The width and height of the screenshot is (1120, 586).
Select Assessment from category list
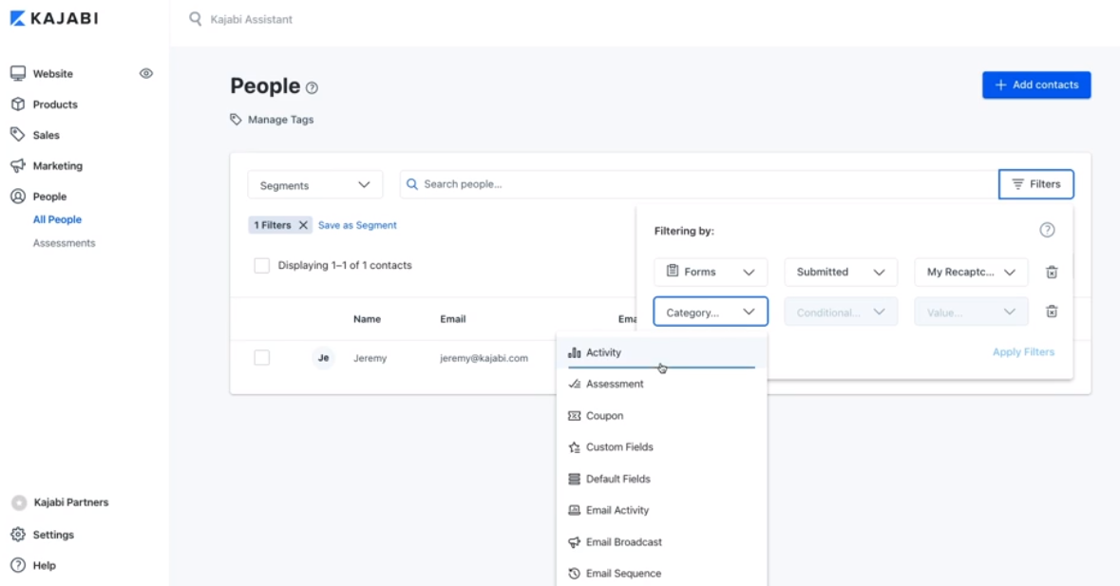pyautogui.click(x=662, y=384)
